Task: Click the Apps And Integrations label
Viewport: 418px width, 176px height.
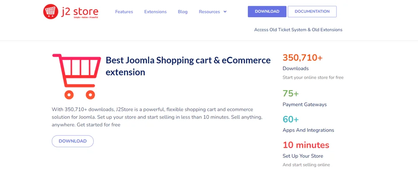Action: pyautogui.click(x=308, y=130)
